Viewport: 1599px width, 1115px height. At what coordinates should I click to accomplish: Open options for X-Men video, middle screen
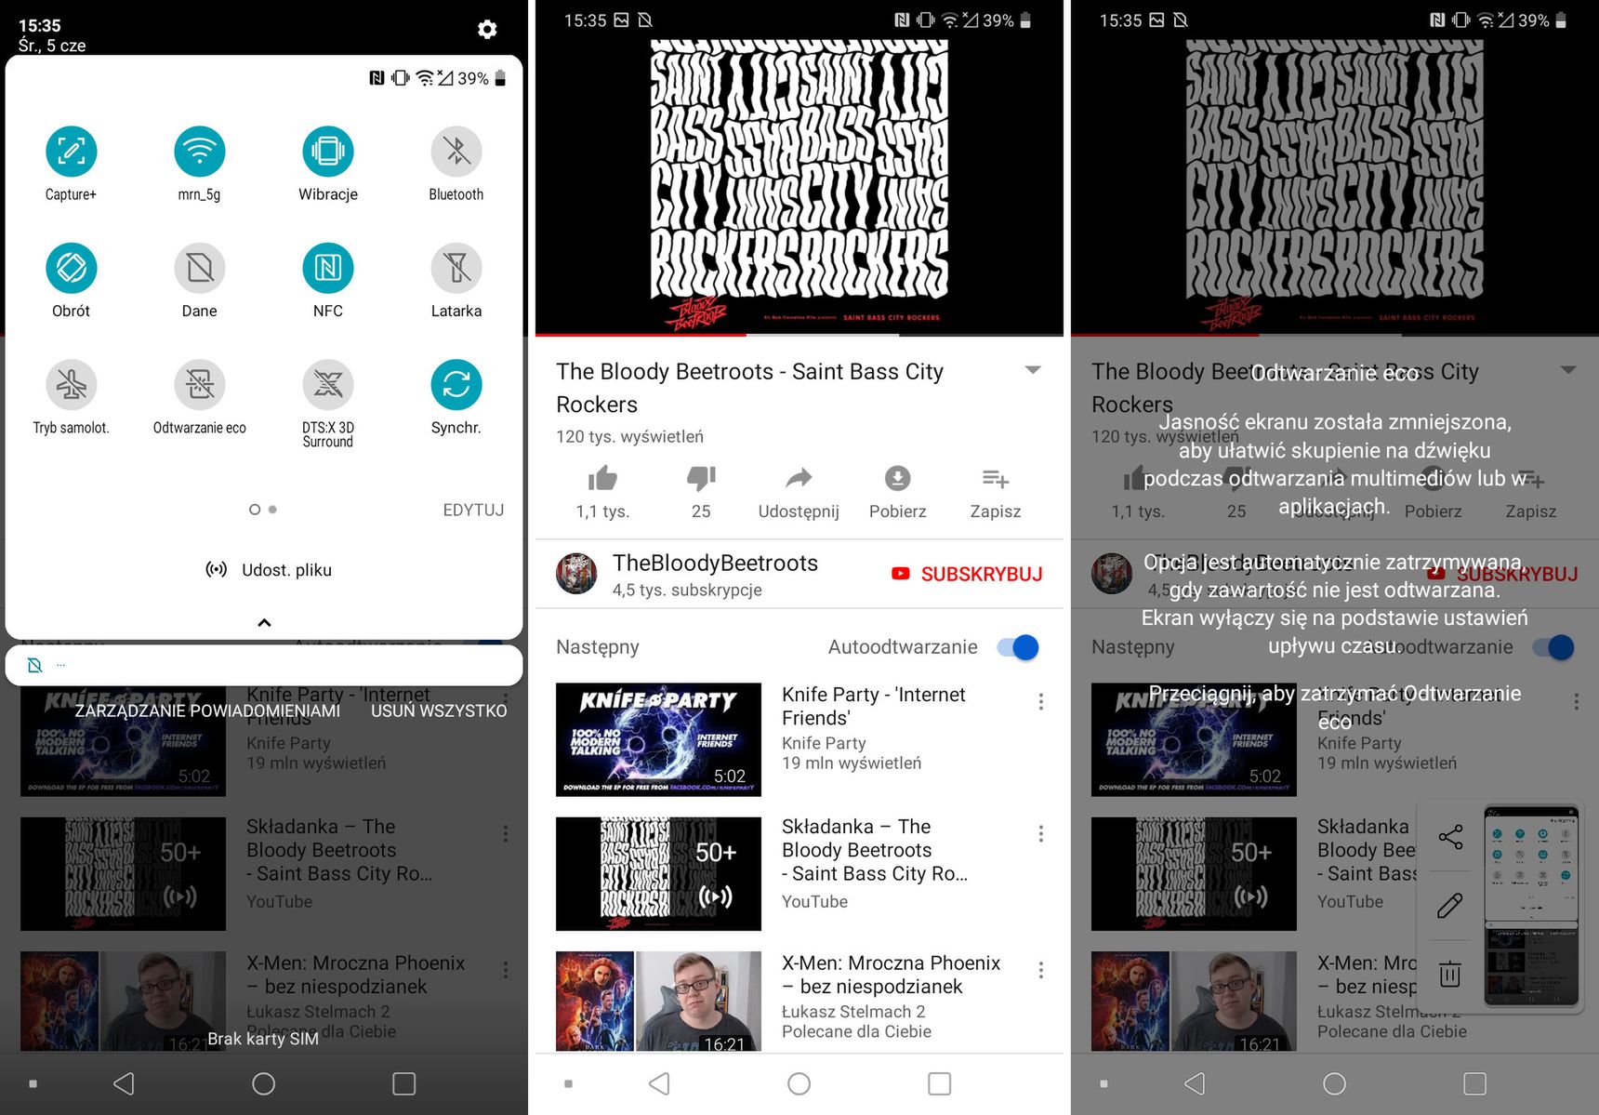1041,970
